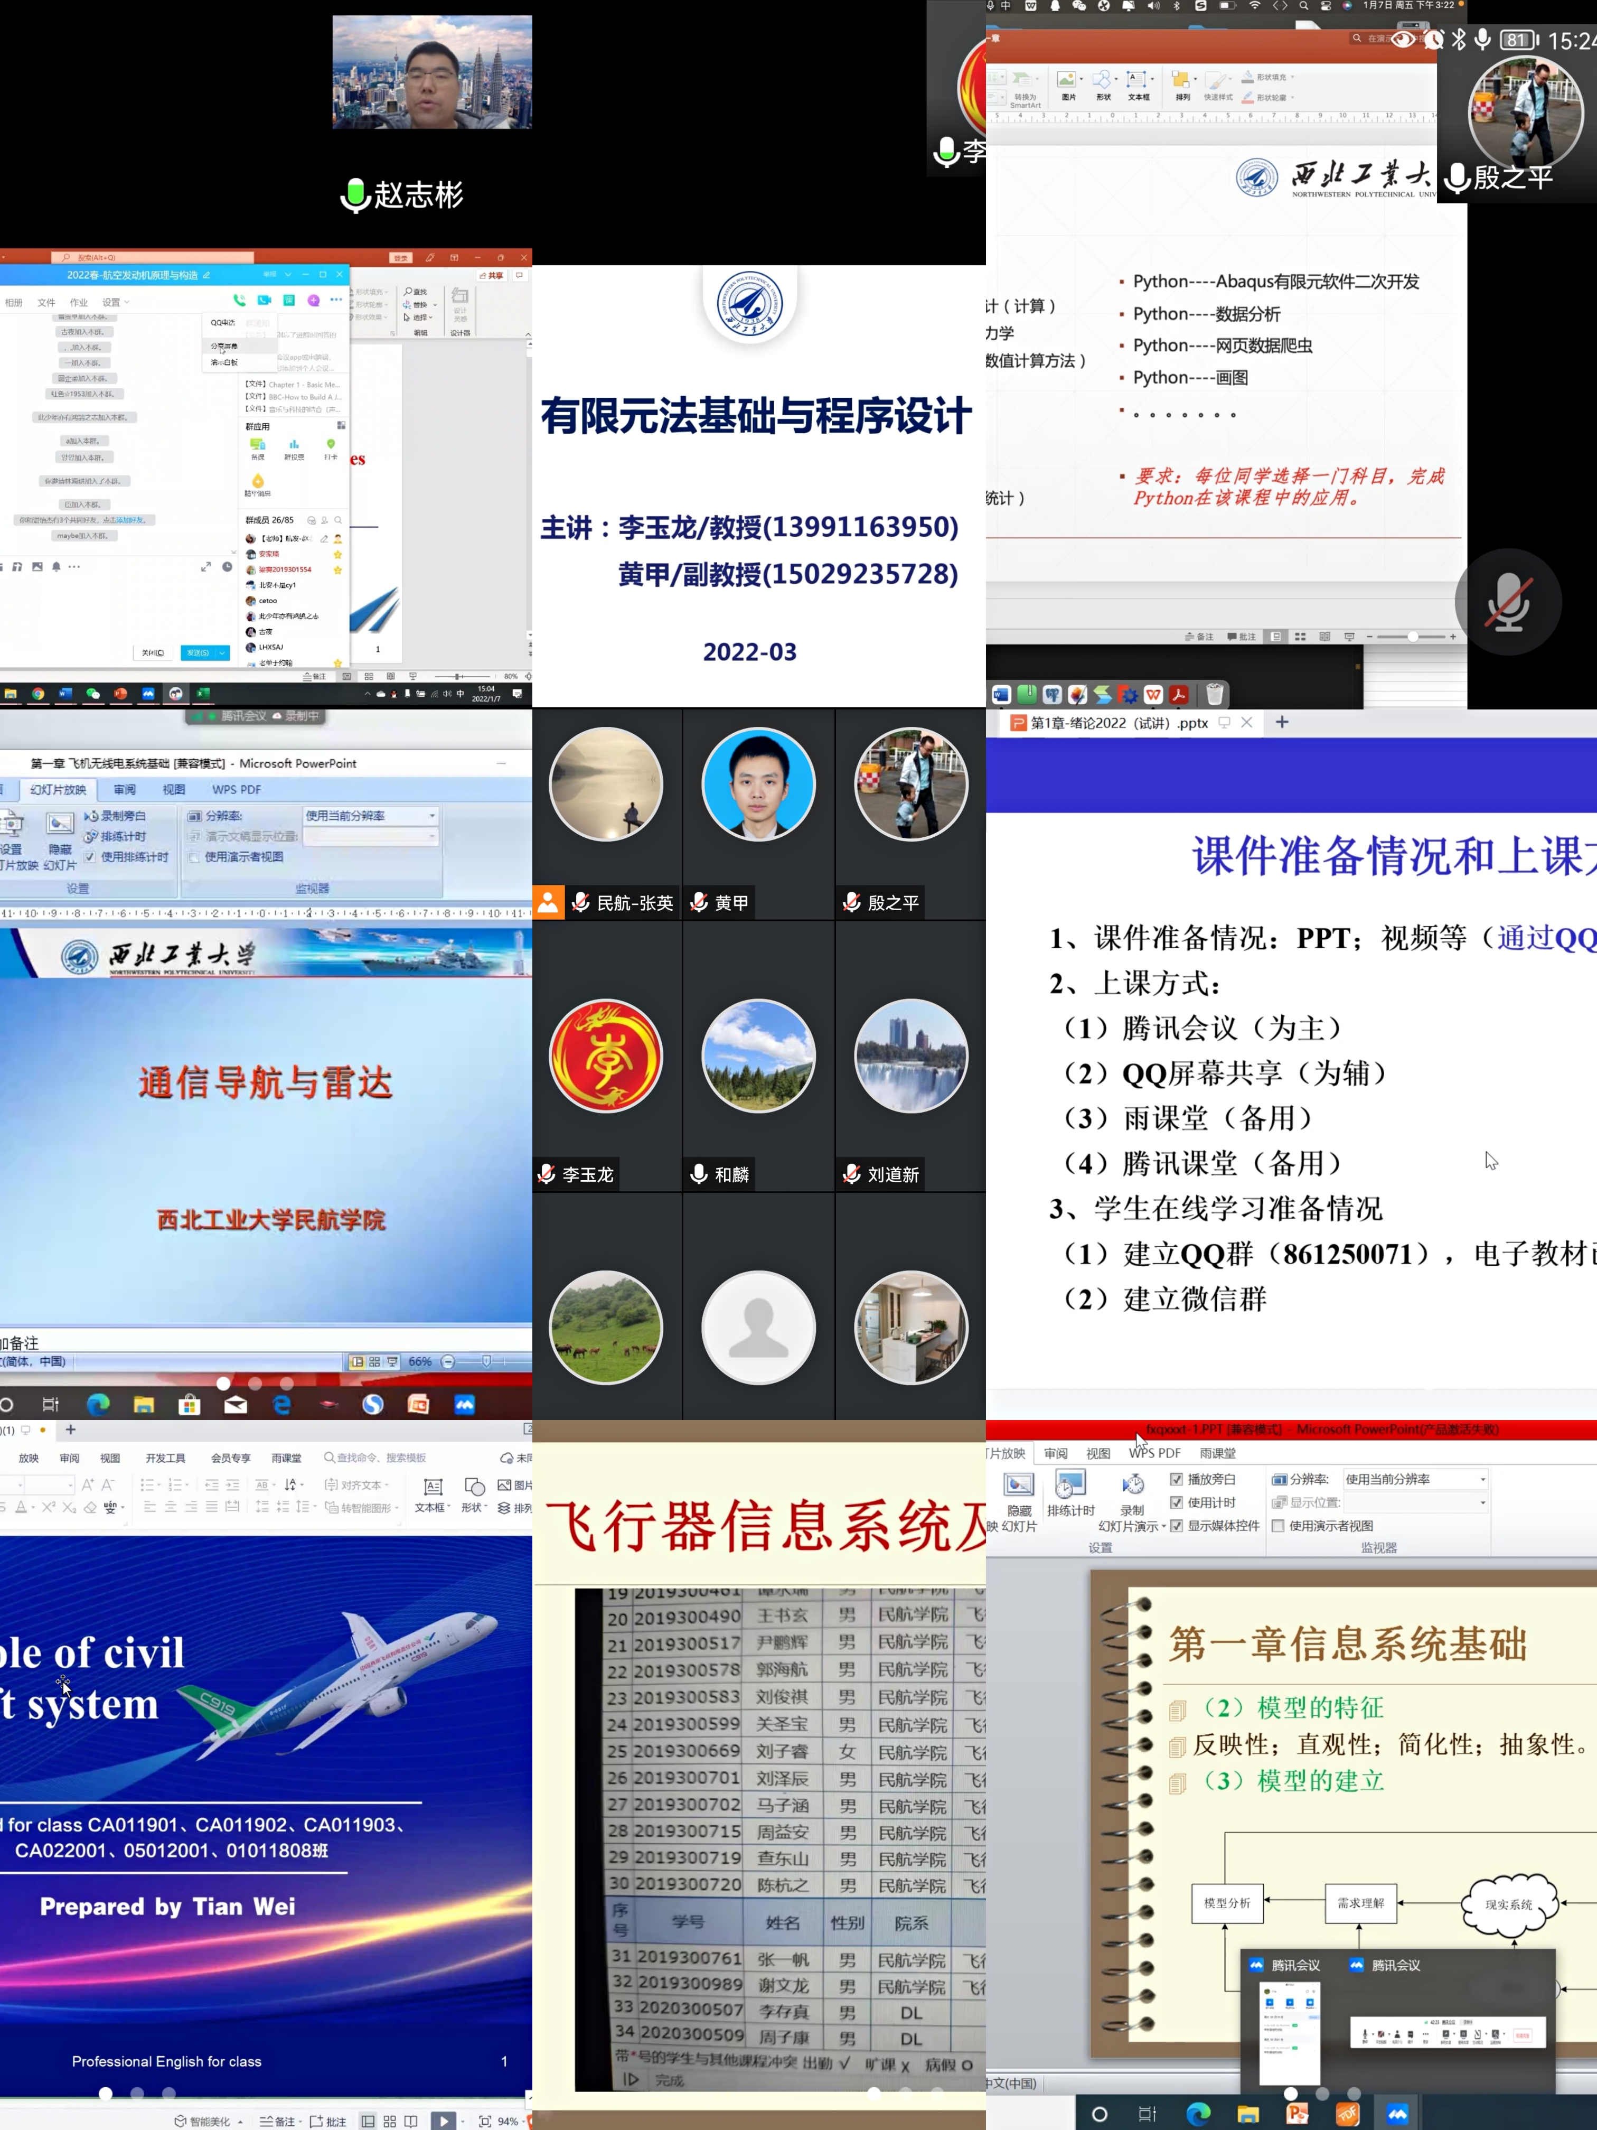Click the clear formatting eraser icon

(x=90, y=1507)
